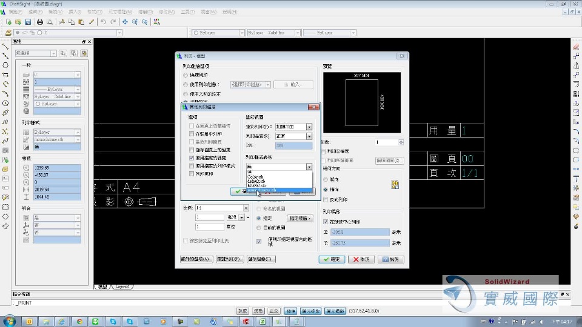Image resolution: width=582 pixels, height=327 pixels.
Task: Click the red-X Cancel button in Print dialog
Action: tap(361, 259)
